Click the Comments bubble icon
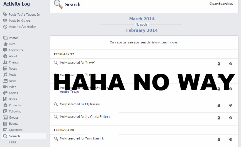The width and height of the screenshot is (241, 147). point(5,50)
